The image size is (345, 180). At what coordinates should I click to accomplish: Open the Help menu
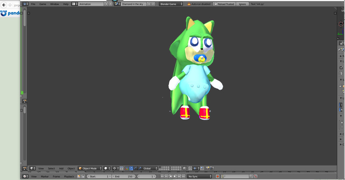66,4
